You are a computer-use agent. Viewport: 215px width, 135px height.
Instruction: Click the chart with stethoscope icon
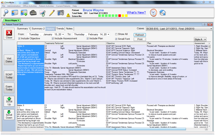coord(43,13)
